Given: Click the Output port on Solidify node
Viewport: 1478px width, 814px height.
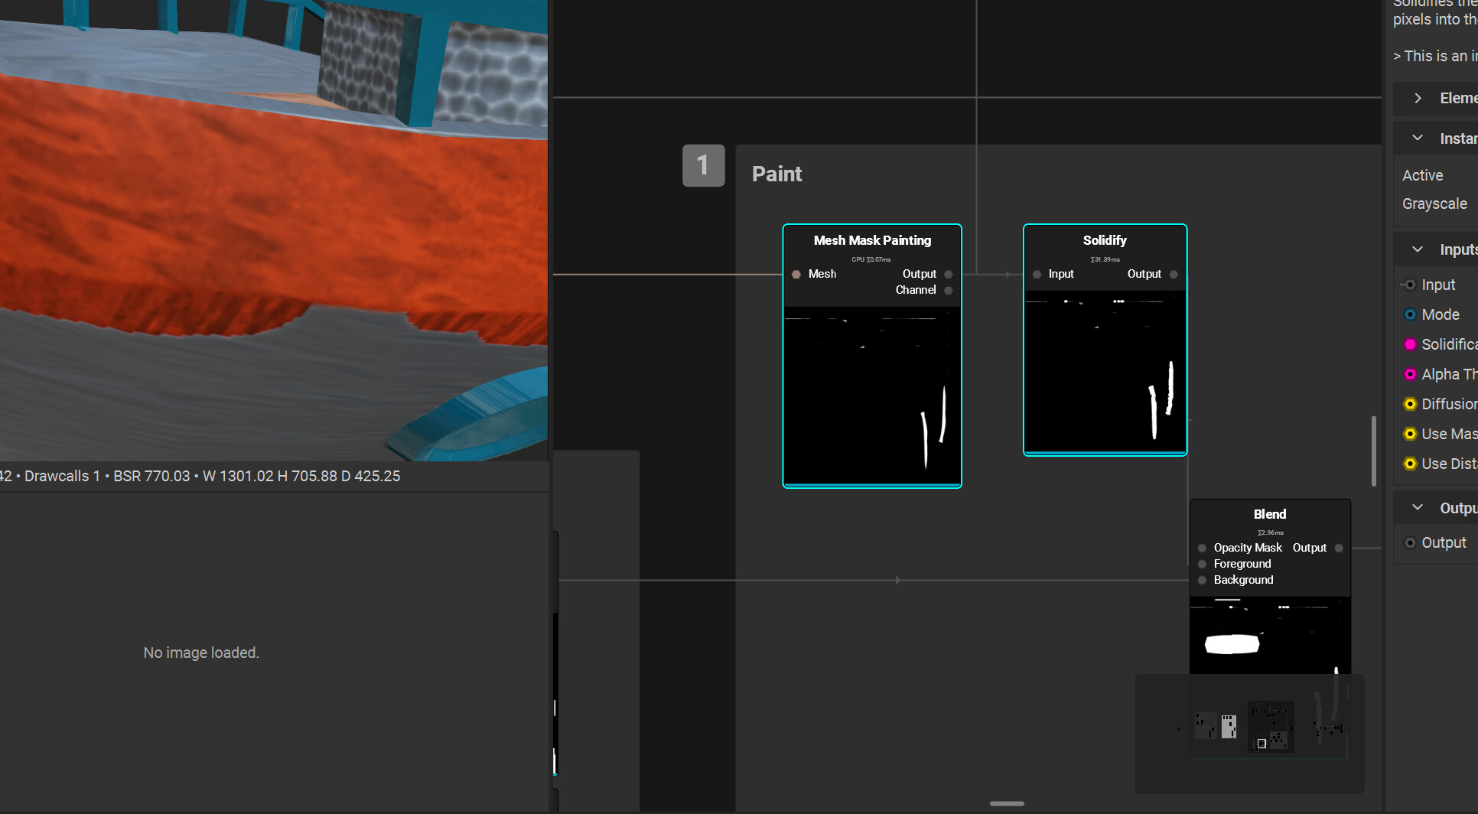Looking at the screenshot, I should 1174,274.
